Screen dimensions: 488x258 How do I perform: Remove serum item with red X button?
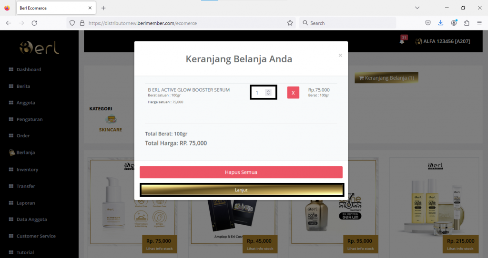pyautogui.click(x=293, y=93)
